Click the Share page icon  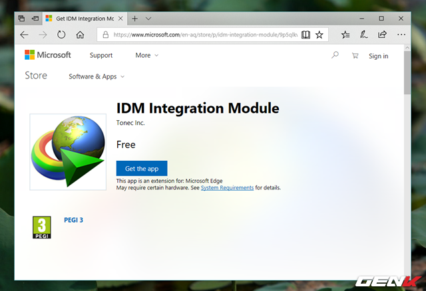tap(382, 35)
